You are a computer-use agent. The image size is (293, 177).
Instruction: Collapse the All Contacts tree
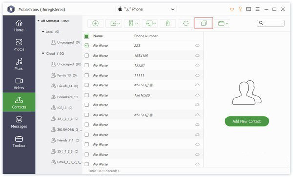(38, 20)
